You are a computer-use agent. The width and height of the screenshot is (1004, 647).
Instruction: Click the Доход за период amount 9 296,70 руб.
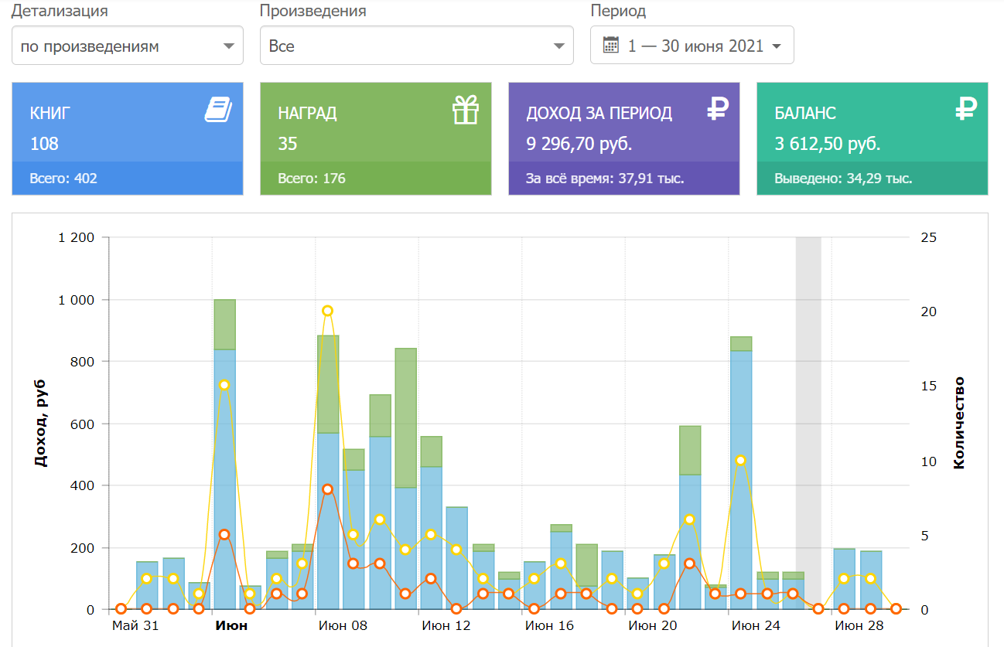pos(579,144)
